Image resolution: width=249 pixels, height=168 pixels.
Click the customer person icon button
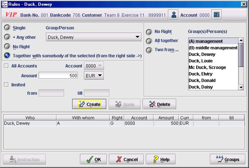[174, 15]
